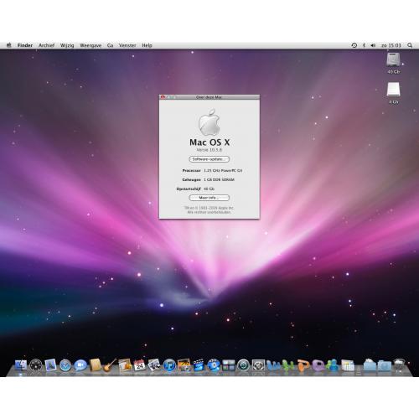The height and width of the screenshot is (419, 419).
Task: Click the Meer info button
Action: pos(209,198)
